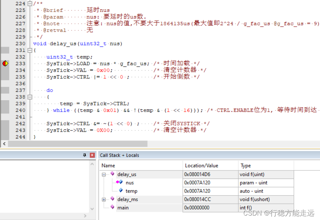
Task: Click the editor scroll-left arrow
Action: (x=4, y=144)
